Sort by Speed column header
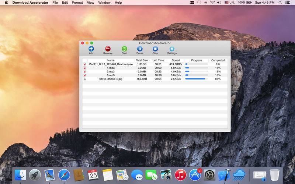This screenshot has height=184, width=295. [x=176, y=60]
